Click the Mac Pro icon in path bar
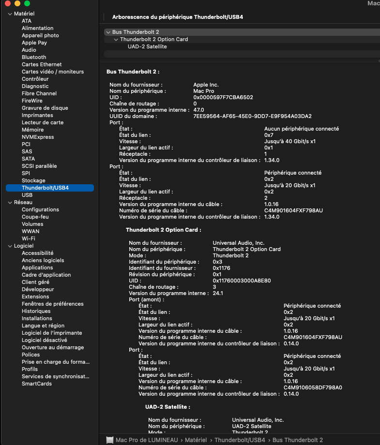 click(109, 440)
